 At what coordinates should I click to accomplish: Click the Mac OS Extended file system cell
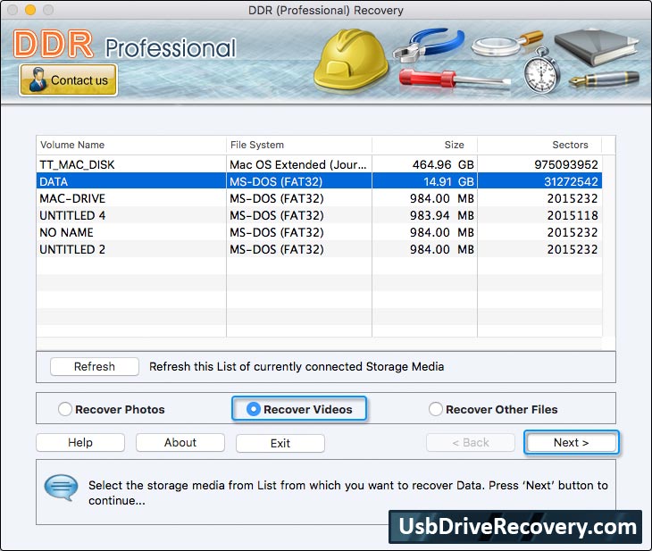point(299,164)
